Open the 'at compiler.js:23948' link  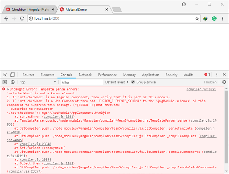click(x=35, y=144)
